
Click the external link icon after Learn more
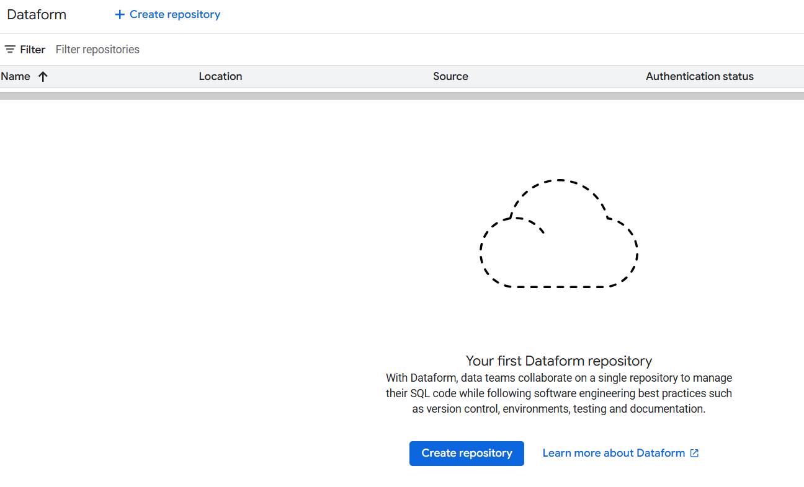tap(694, 453)
